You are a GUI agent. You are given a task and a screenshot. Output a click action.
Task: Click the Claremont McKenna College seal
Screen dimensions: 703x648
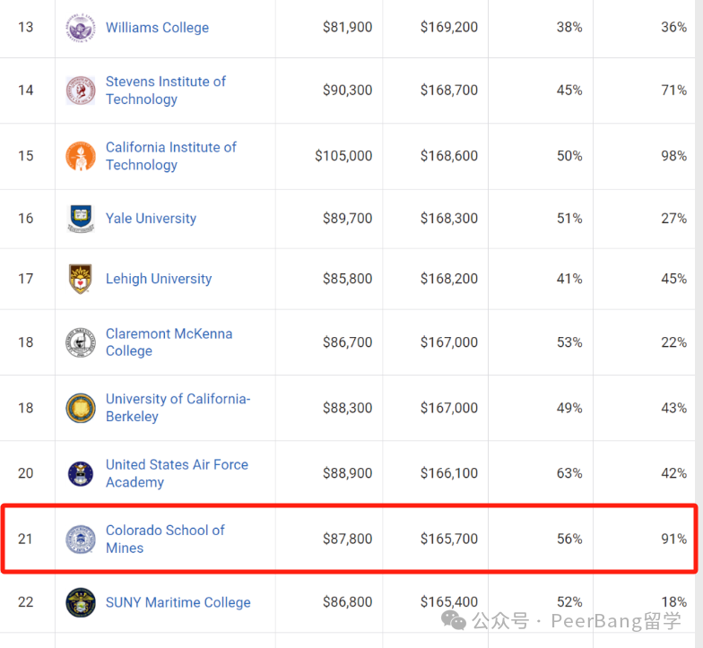click(81, 342)
